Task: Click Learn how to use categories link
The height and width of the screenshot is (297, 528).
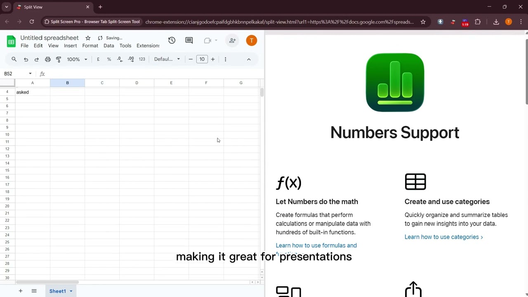Action: 443,237
